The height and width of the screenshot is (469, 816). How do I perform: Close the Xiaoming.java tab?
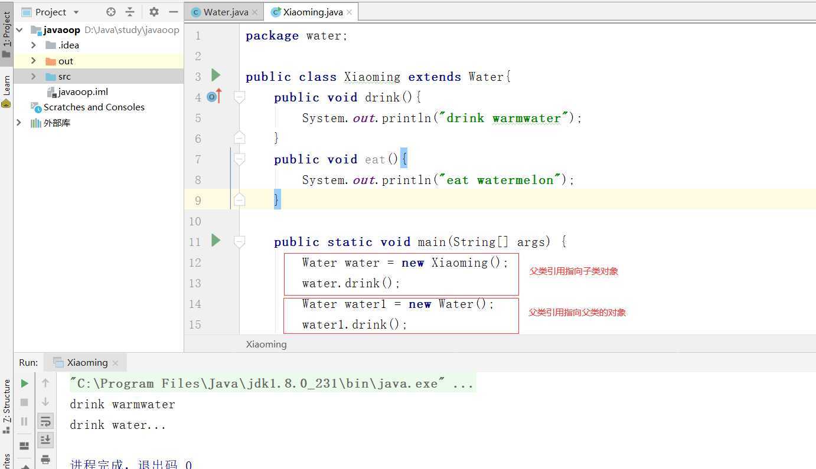(x=349, y=12)
